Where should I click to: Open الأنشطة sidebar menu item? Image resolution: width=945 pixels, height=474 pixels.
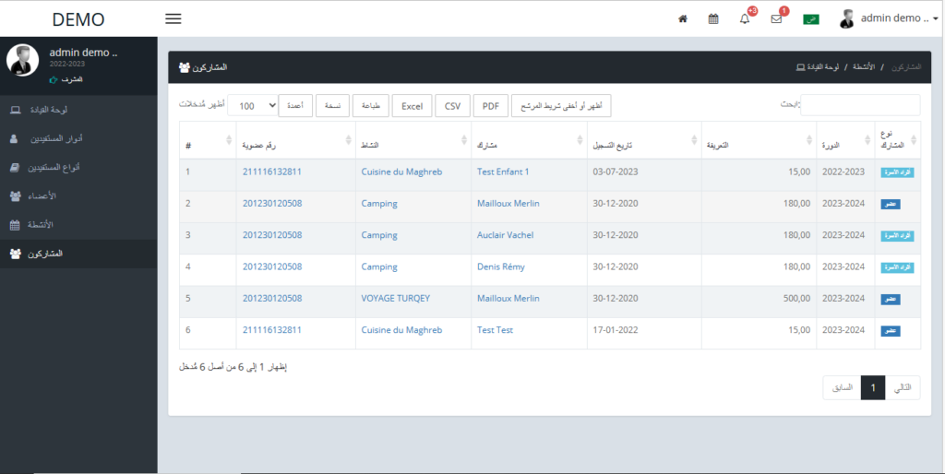click(x=78, y=225)
